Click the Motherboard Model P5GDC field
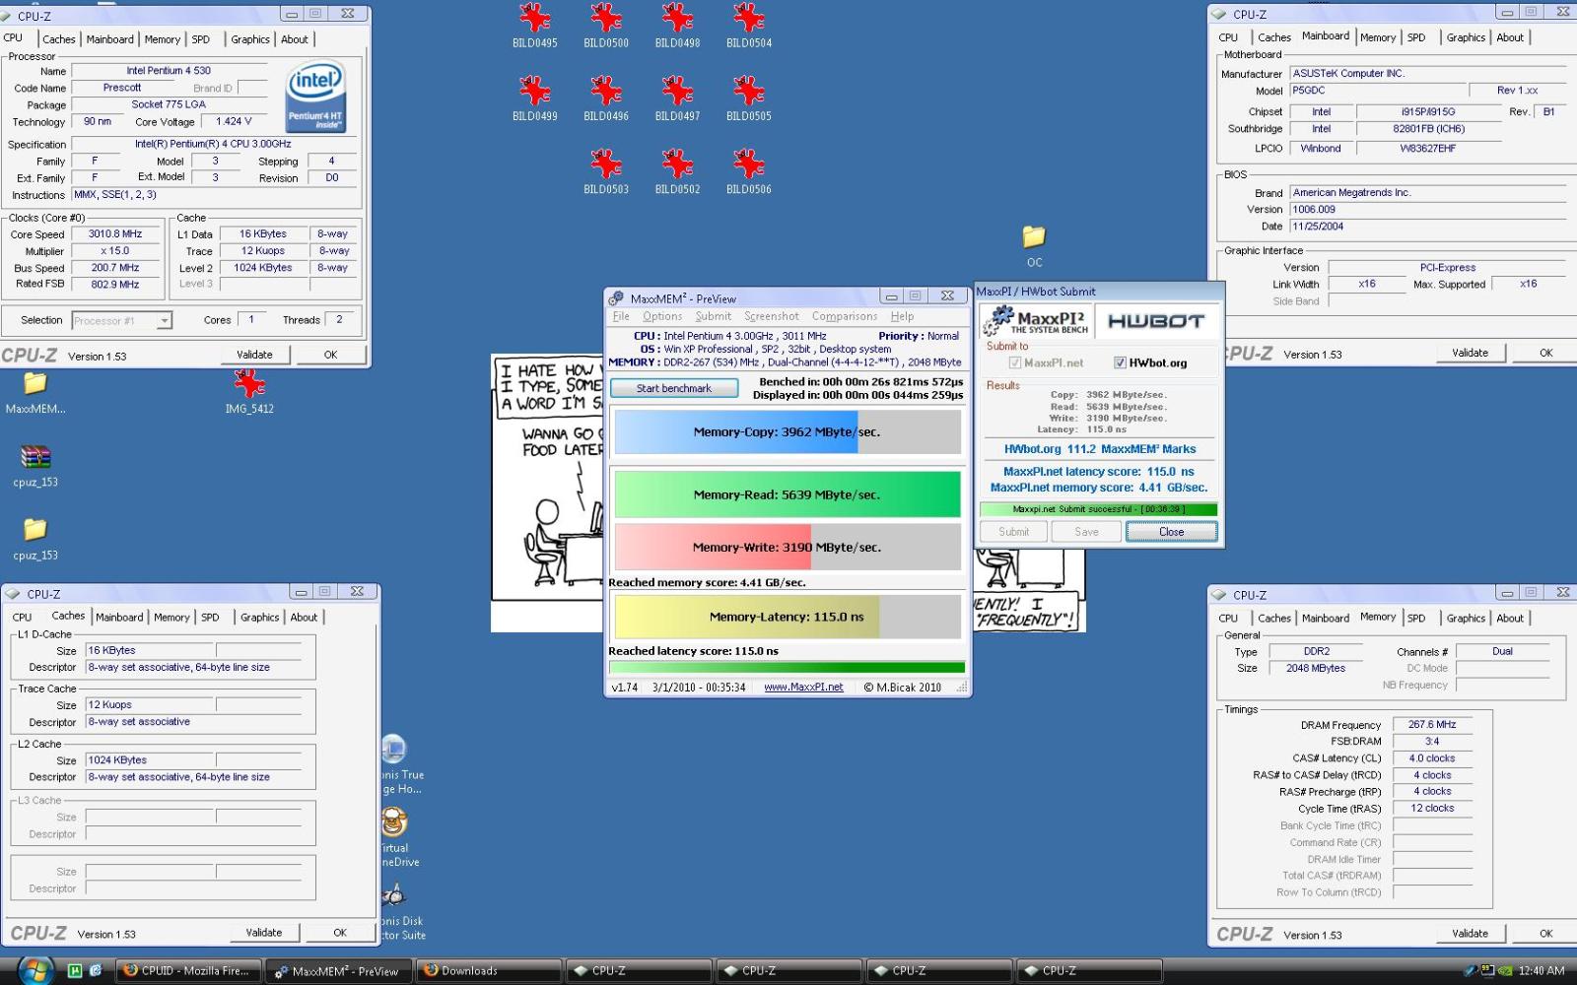Screen dimensions: 1577x985 point(1378,91)
